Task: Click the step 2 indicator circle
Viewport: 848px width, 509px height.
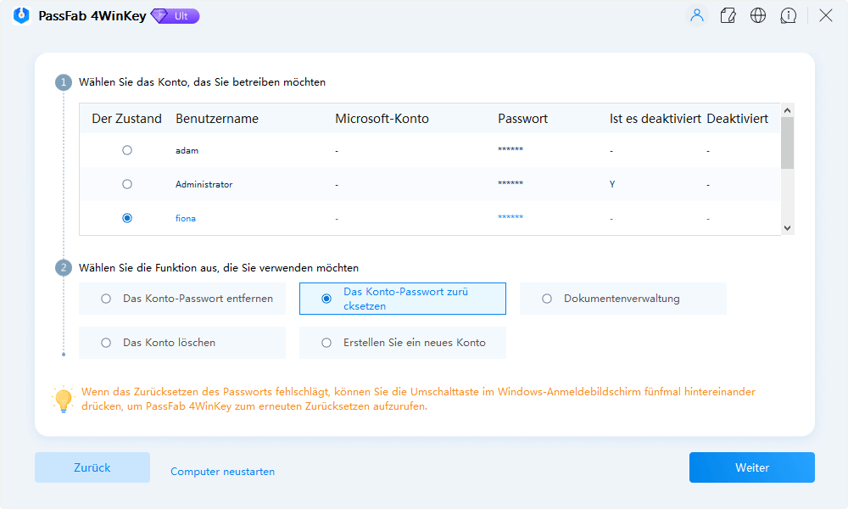Action: [64, 267]
